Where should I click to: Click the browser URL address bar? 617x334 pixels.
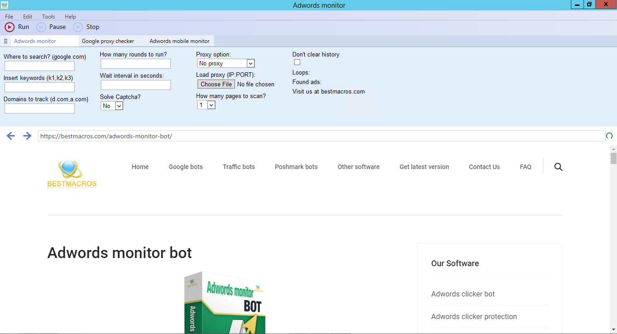pyautogui.click(x=321, y=136)
